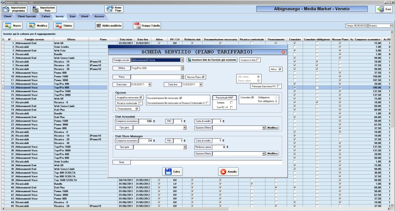Enable Ricarica contestuale checkbox
The height and width of the screenshot is (211, 395).
(x=140, y=103)
